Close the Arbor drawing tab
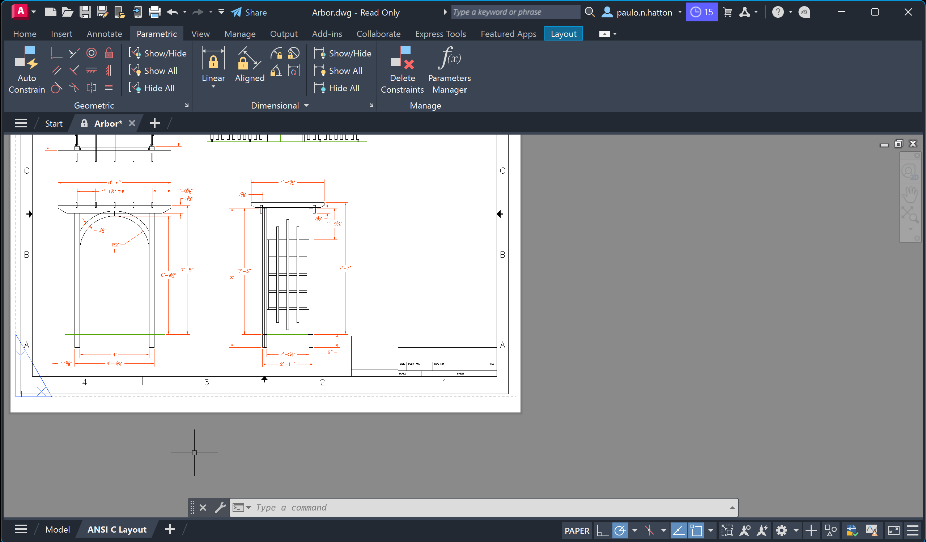The width and height of the screenshot is (926, 542). pyautogui.click(x=132, y=123)
